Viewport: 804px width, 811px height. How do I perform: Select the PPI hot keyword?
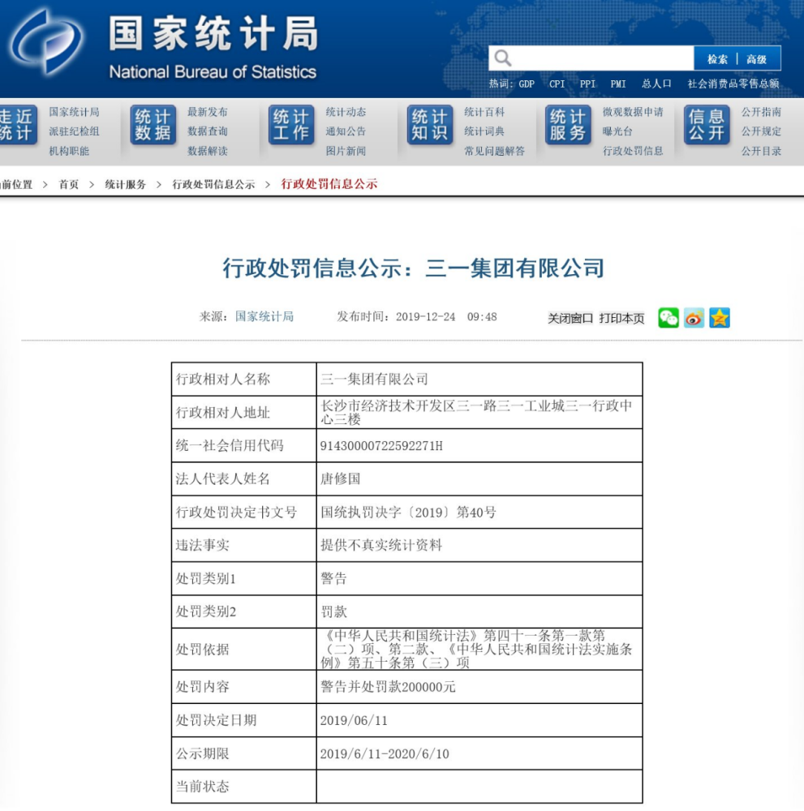[587, 84]
